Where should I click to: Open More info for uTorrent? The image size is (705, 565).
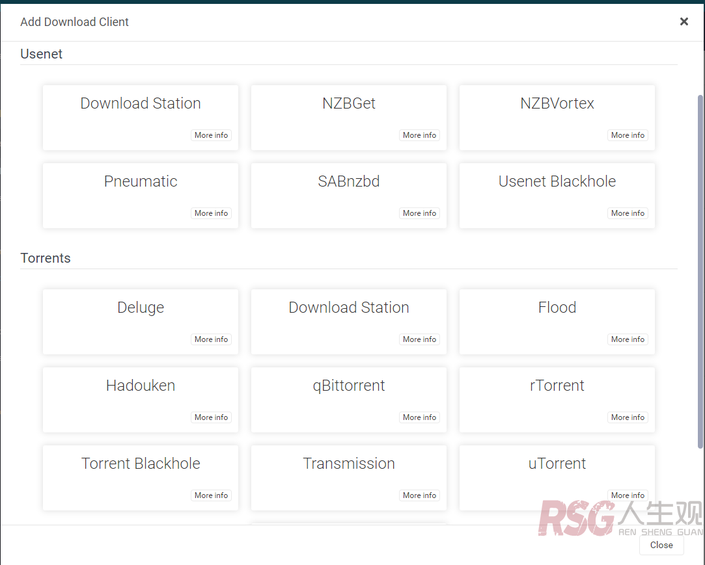[x=628, y=495]
